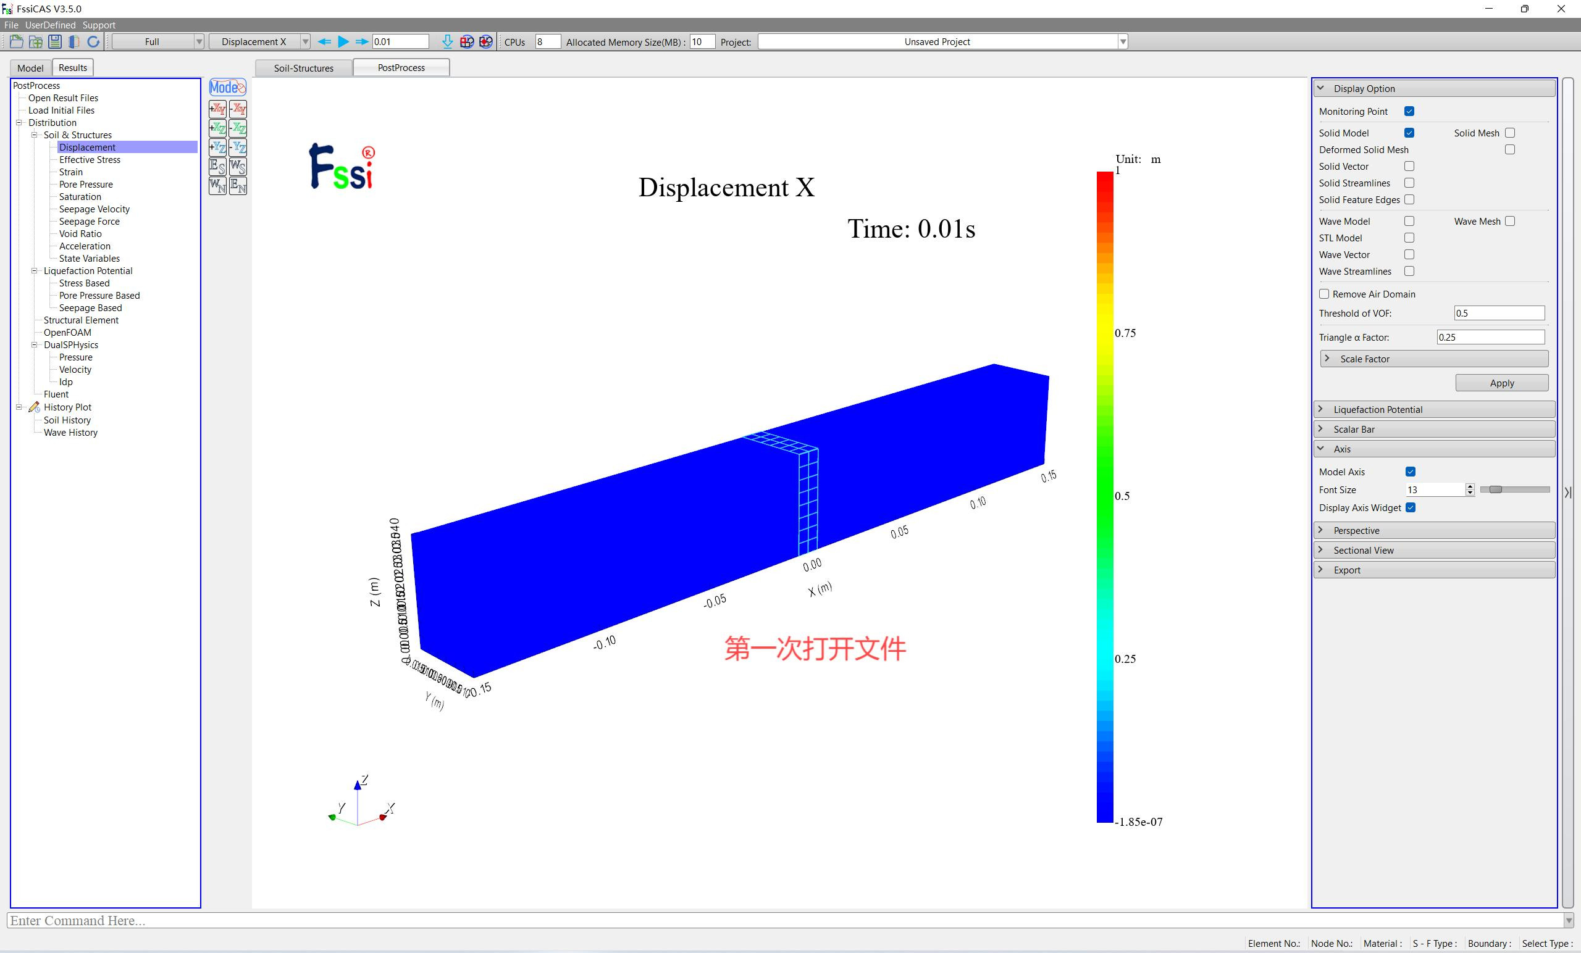Enable Wave Model checkbox
This screenshot has height=953, width=1581.
(1409, 221)
